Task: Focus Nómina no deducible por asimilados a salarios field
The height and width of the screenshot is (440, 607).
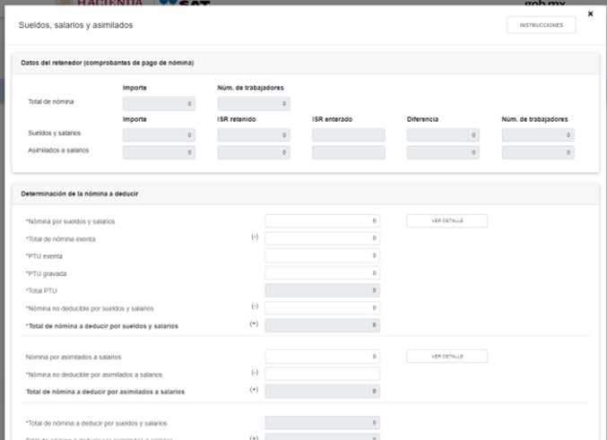Action: (322, 374)
